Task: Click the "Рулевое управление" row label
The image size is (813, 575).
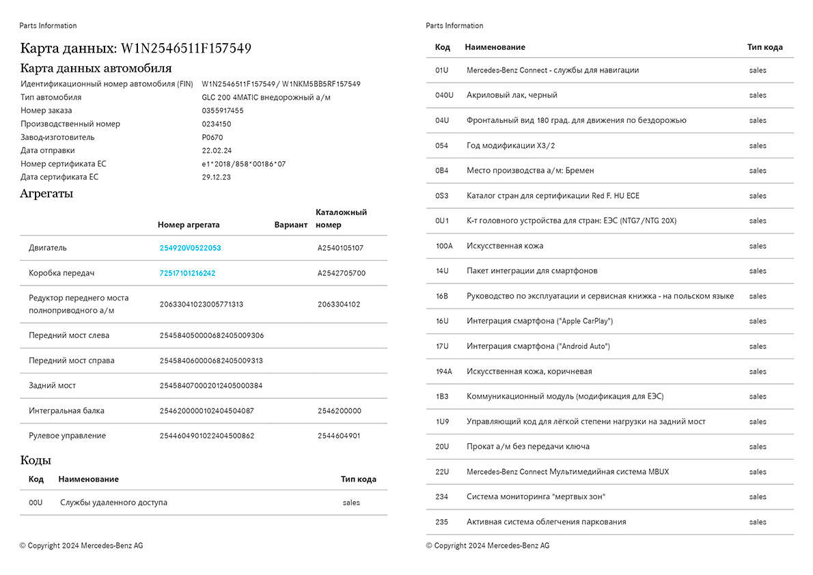Action: (x=67, y=436)
